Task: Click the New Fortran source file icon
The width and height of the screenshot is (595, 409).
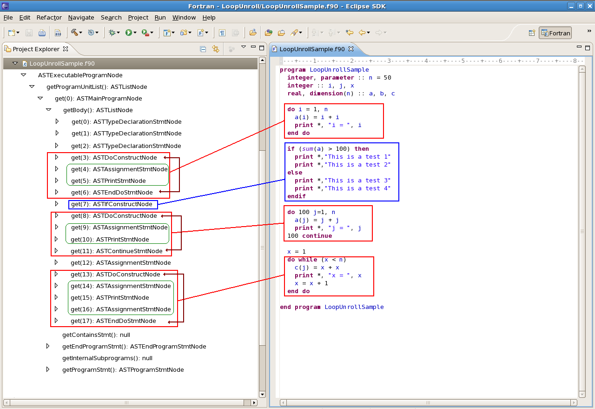Action: pos(200,33)
